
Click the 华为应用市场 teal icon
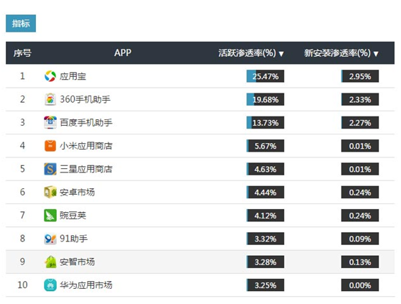50,285
